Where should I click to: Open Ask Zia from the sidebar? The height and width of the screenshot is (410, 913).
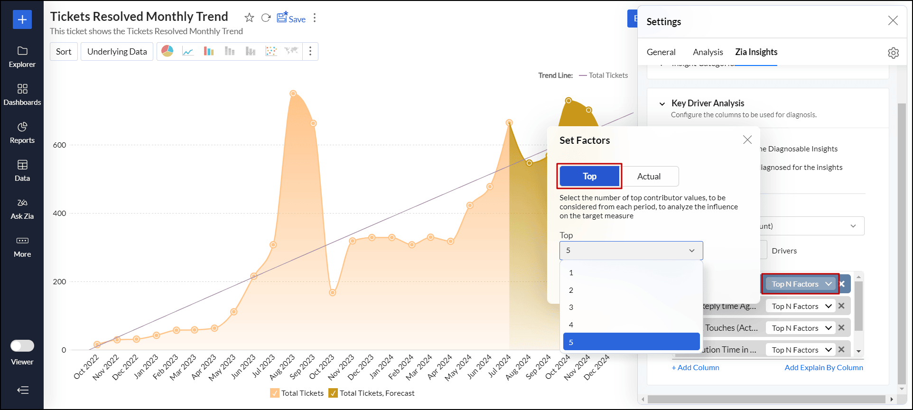(x=22, y=209)
